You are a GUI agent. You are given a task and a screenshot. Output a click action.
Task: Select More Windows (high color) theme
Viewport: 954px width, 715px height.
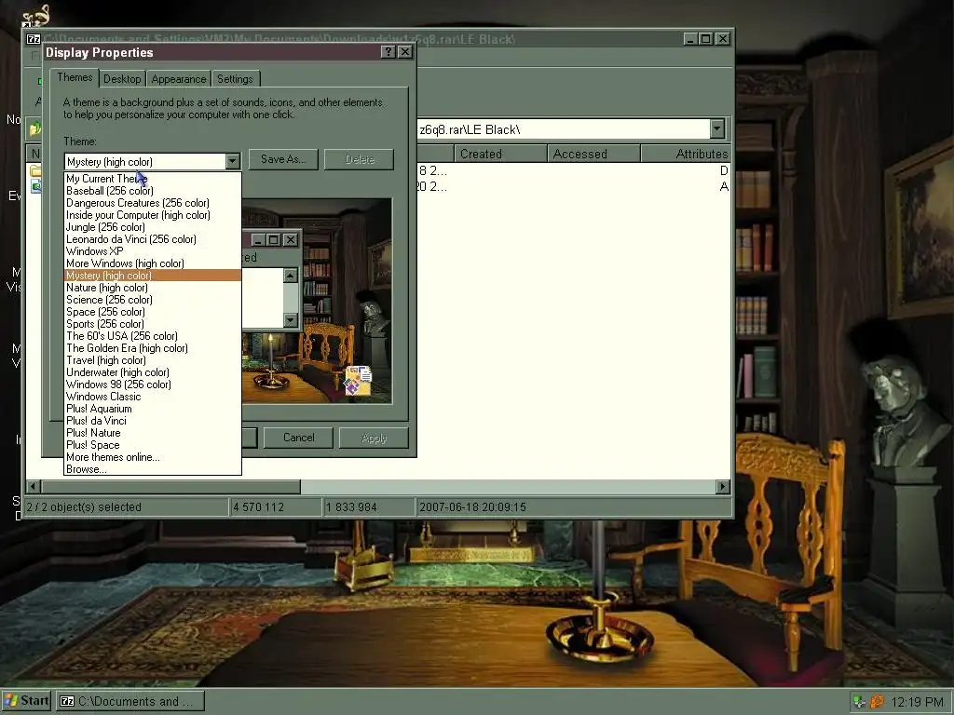(x=153, y=263)
